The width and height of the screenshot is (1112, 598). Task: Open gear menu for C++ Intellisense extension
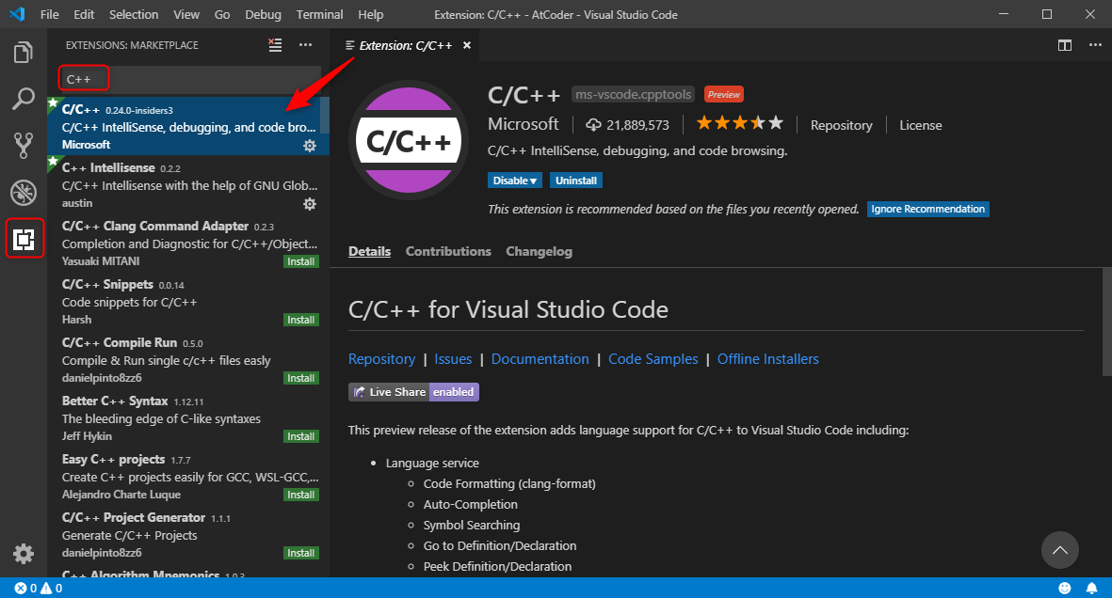(x=309, y=204)
